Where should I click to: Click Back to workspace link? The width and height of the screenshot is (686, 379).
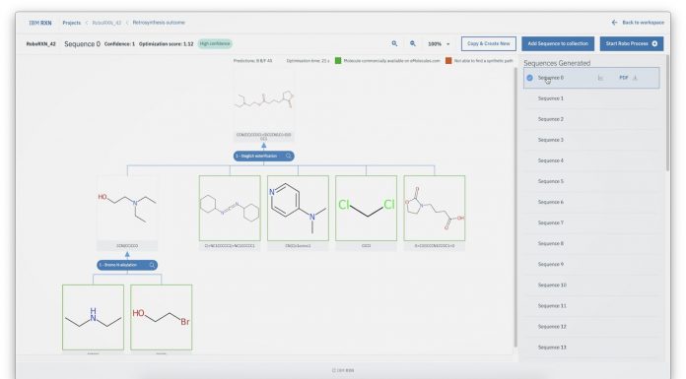[643, 23]
